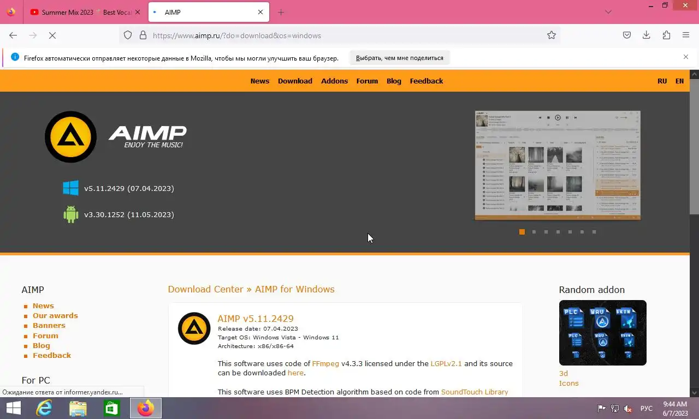
Task: Open sidebar News link
Action: 43,306
